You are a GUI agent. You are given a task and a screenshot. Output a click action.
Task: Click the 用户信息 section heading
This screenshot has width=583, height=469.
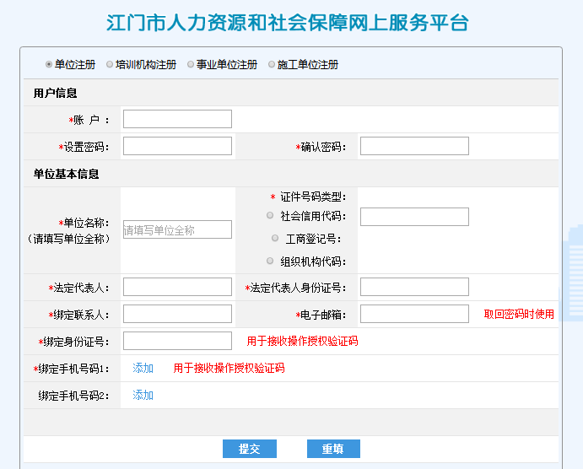55,93
